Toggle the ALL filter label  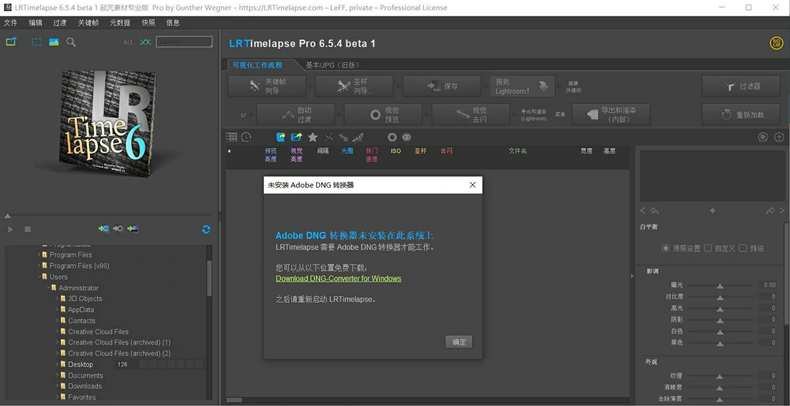point(128,42)
